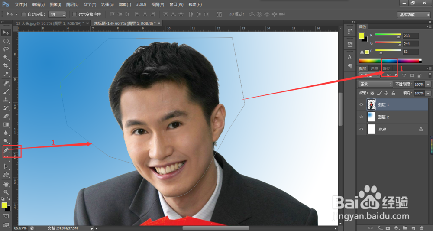Image resolution: width=433 pixels, height=231 pixels.
Task: Open the Character panel icon
Action: (350, 57)
